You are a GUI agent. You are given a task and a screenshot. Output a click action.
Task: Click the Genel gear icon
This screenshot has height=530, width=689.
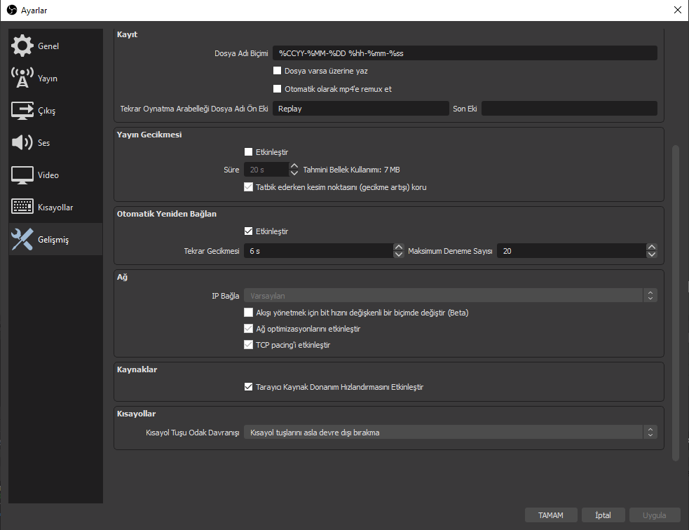pos(22,46)
